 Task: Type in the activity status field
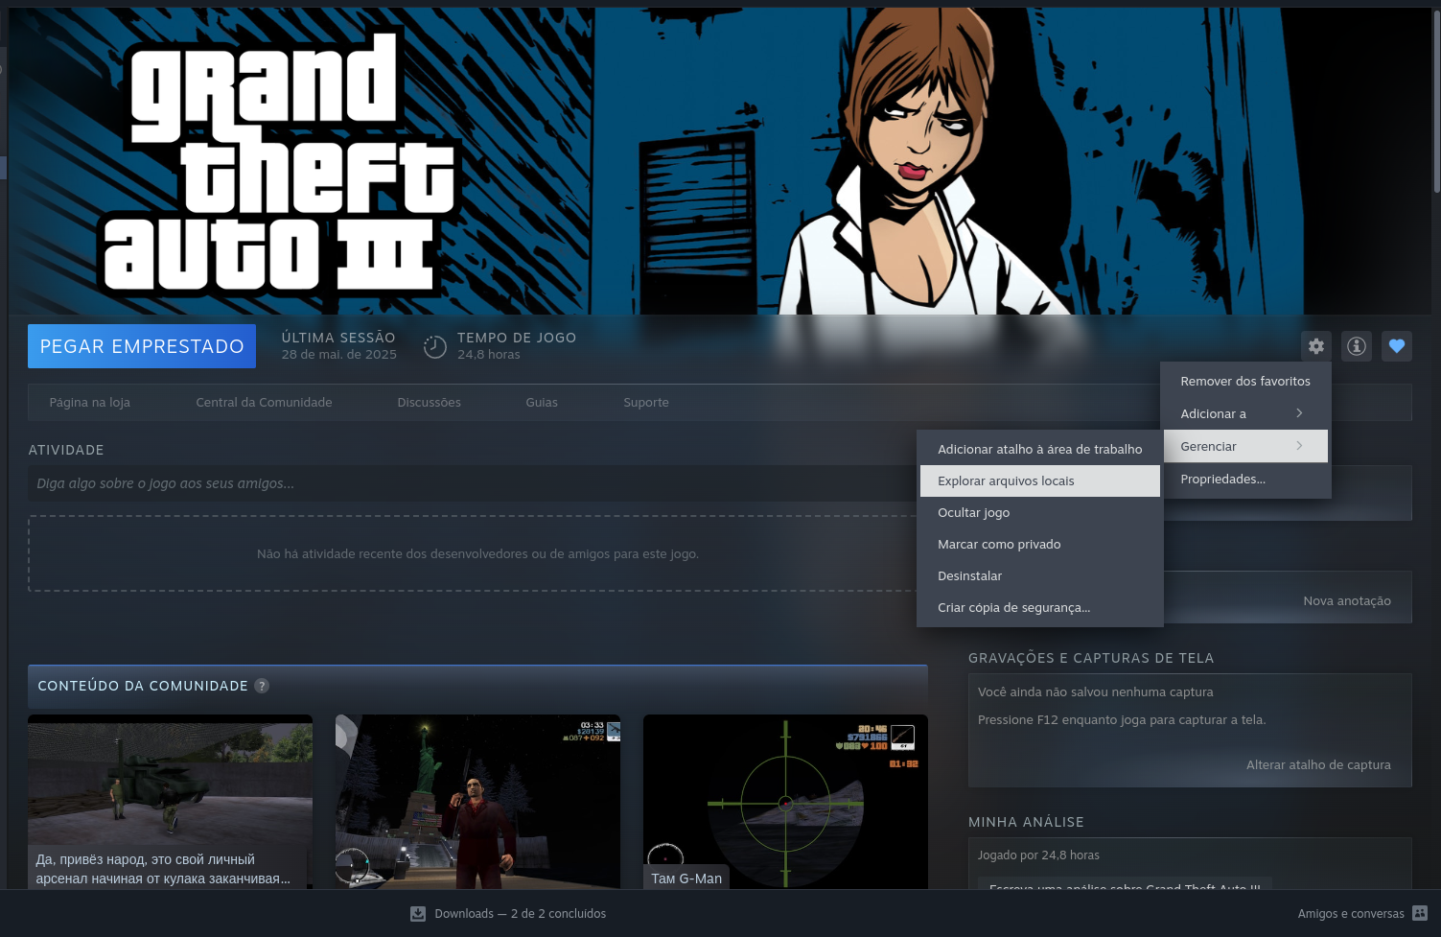[470, 483]
